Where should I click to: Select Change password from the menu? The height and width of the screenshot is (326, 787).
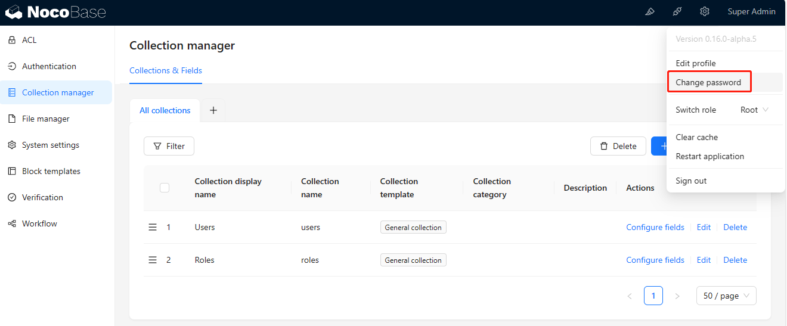click(x=708, y=83)
